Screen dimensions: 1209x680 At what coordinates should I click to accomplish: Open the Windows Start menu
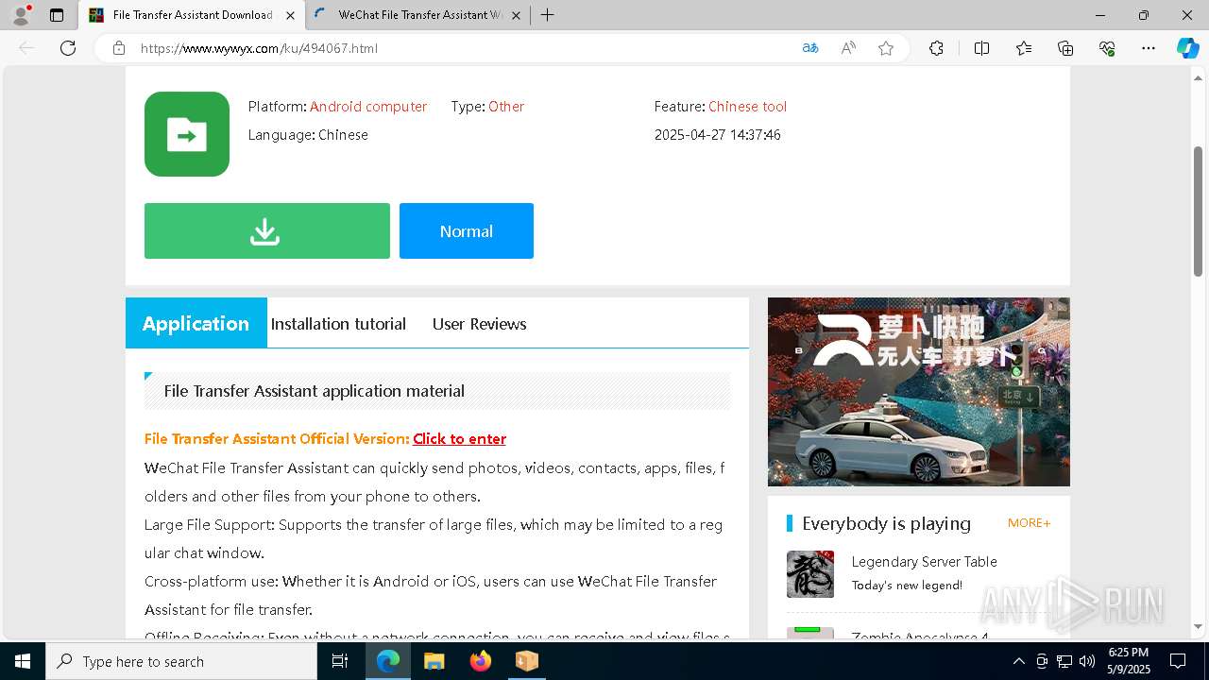(x=23, y=661)
